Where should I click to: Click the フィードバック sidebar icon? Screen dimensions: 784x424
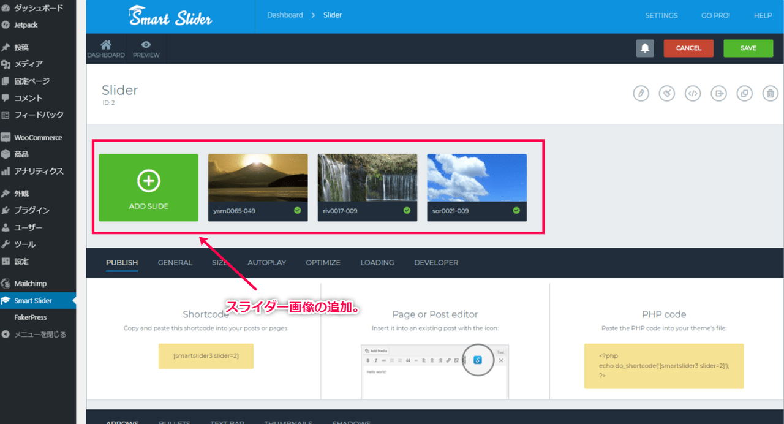click(x=6, y=115)
